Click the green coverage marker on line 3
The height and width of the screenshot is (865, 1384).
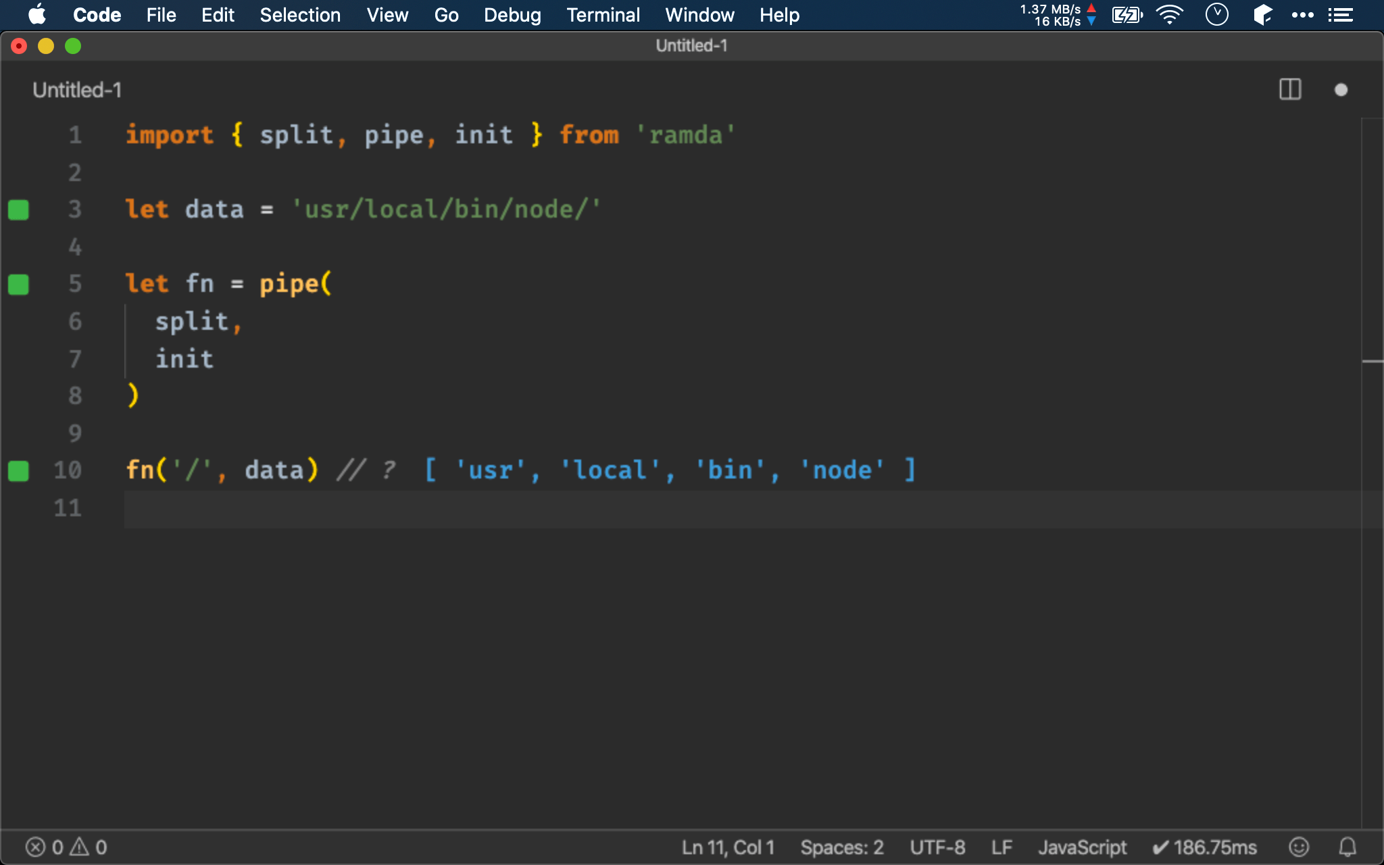click(x=18, y=210)
